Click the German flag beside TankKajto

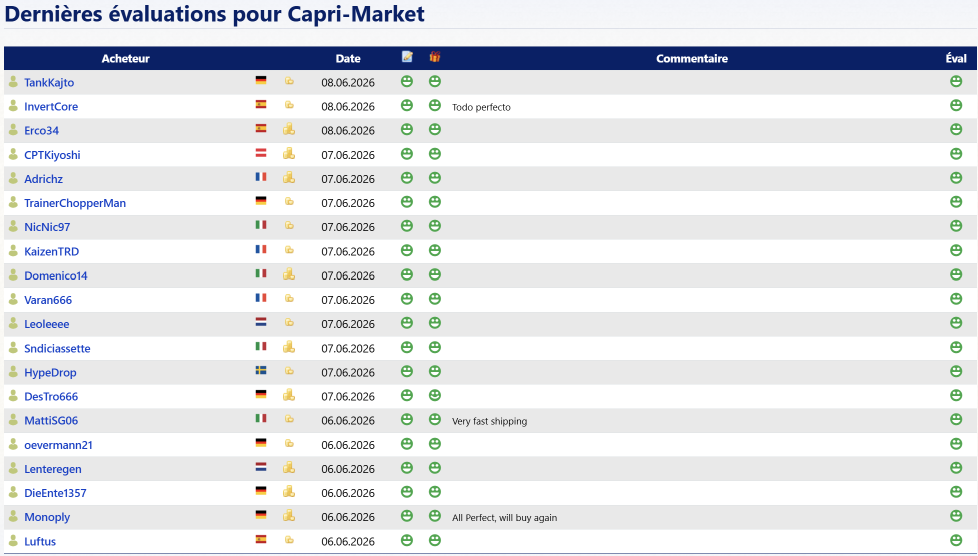coord(261,80)
